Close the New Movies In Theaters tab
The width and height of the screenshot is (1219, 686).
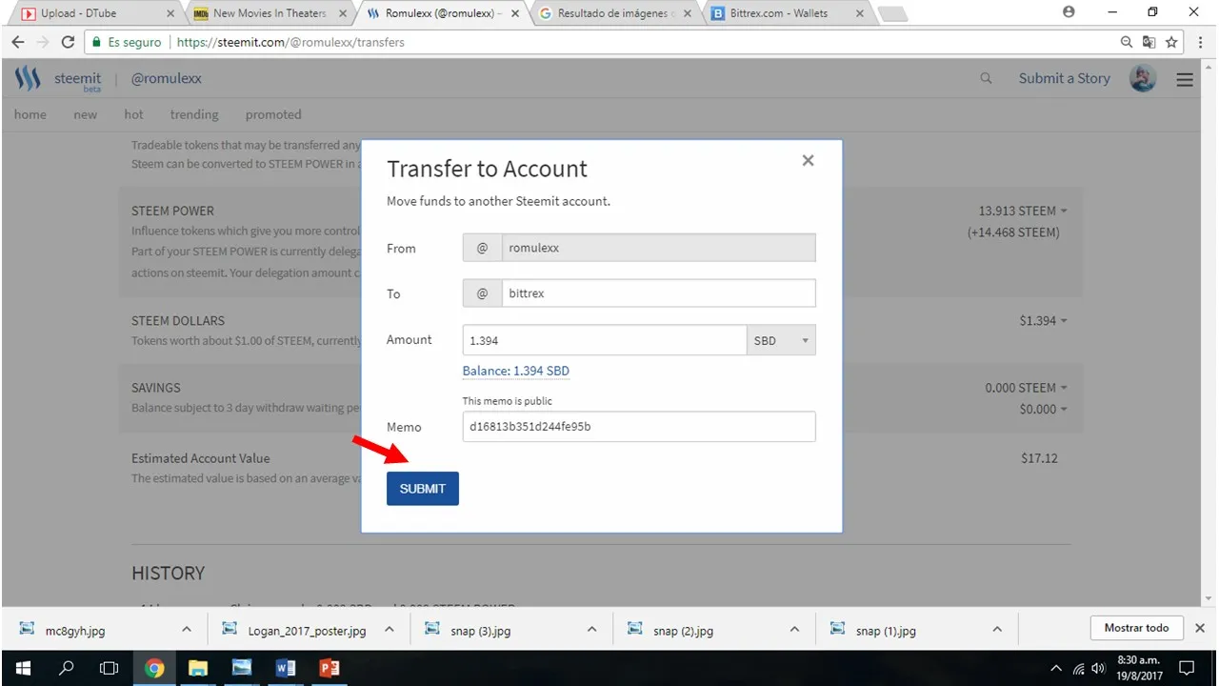[343, 13]
